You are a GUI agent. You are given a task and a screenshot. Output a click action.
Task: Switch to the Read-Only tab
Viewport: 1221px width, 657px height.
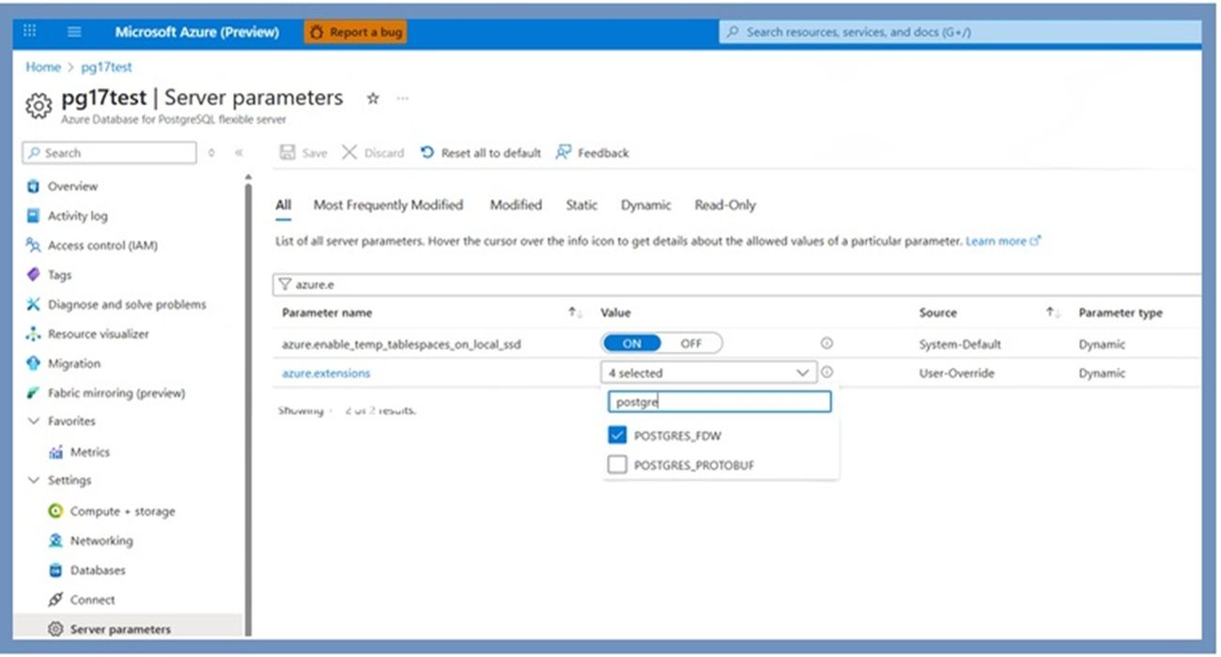click(x=725, y=205)
